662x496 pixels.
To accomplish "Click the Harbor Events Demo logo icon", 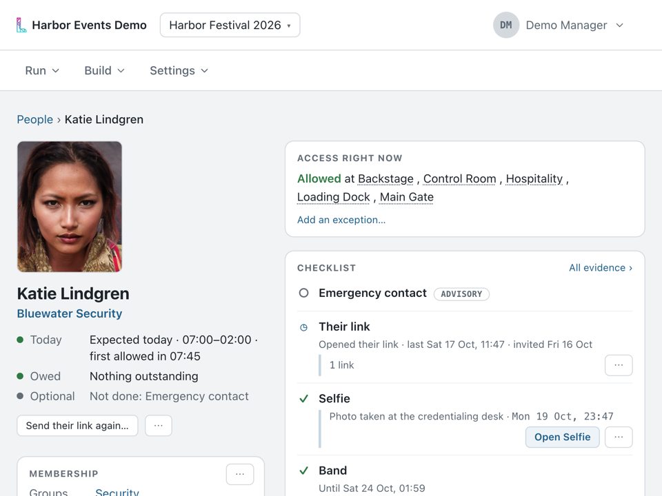I will pyautogui.click(x=21, y=25).
